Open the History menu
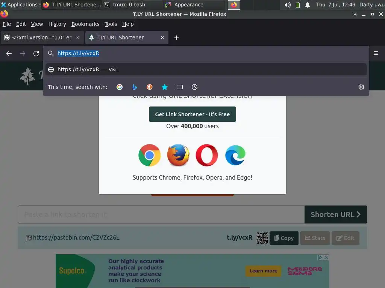Image resolution: width=385 pixels, height=288 pixels. click(x=57, y=24)
